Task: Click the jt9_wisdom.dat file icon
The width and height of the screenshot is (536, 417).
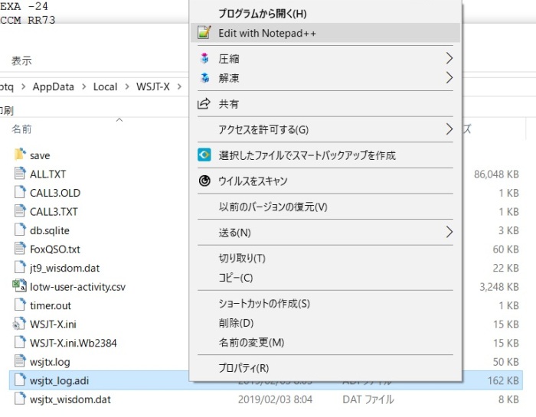Action: (x=20, y=267)
